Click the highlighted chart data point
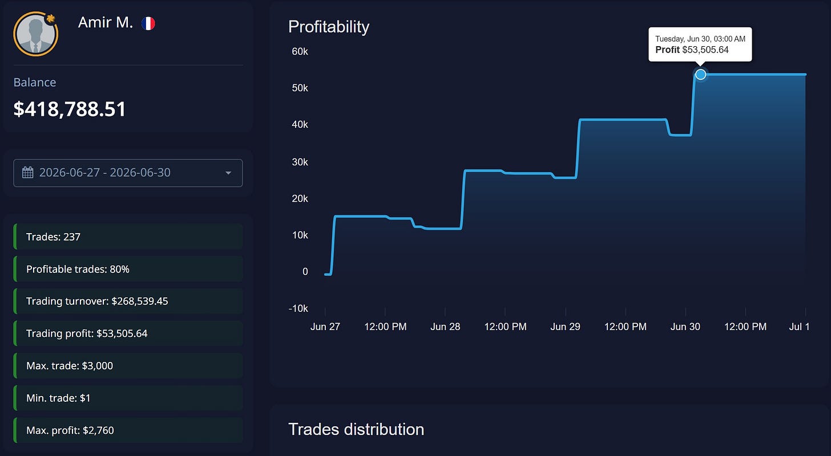Image resolution: width=831 pixels, height=456 pixels. [701, 74]
